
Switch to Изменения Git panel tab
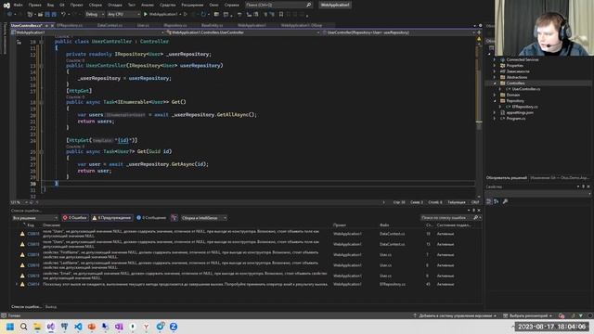[560, 177]
